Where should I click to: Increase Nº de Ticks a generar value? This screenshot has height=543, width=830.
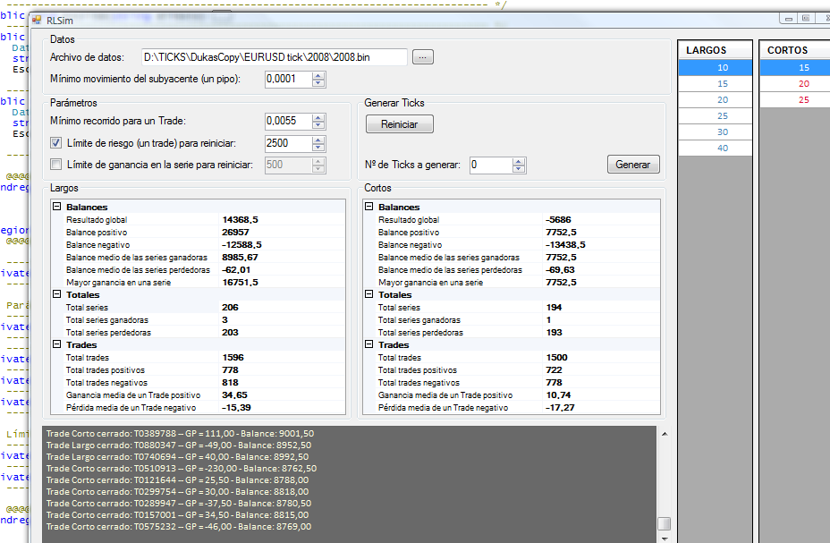(519, 161)
